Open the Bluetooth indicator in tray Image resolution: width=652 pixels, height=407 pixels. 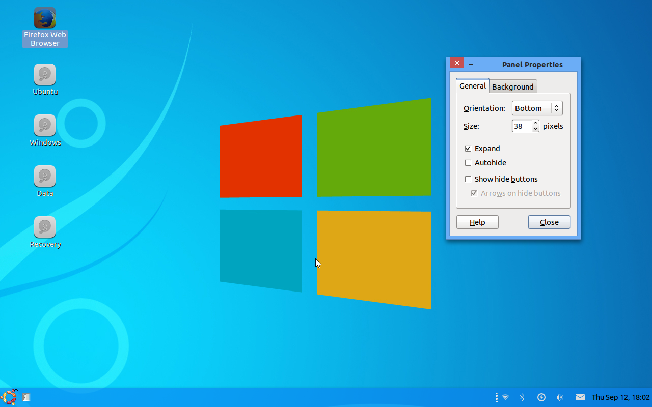(x=522, y=397)
